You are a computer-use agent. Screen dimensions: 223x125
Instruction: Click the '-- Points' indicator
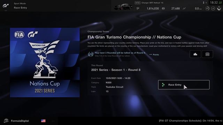click(154, 55)
